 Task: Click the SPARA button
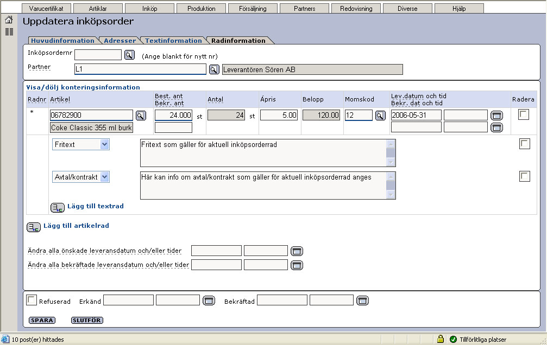coord(42,320)
